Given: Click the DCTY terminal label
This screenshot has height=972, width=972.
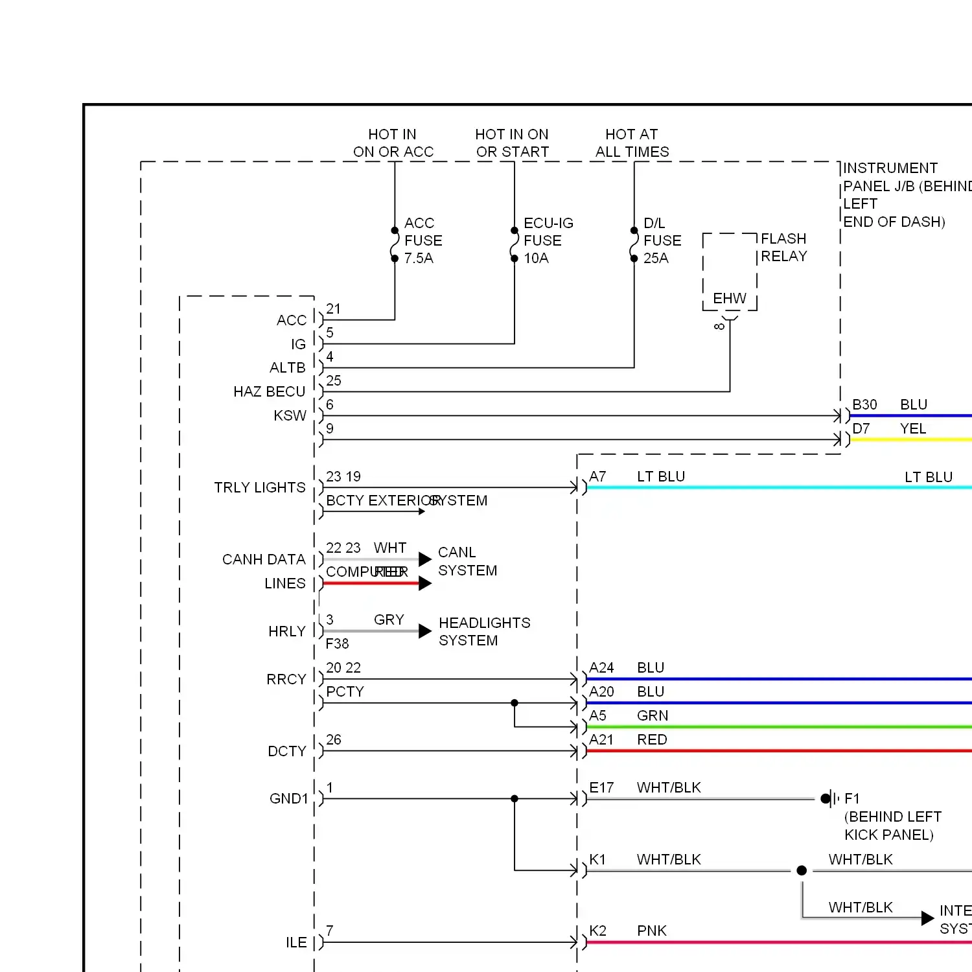Looking at the screenshot, I should (x=286, y=751).
